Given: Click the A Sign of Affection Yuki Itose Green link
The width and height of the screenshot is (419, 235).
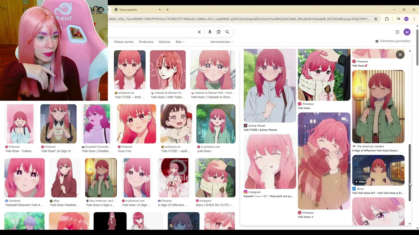Looking at the screenshot, I should point(375,151).
